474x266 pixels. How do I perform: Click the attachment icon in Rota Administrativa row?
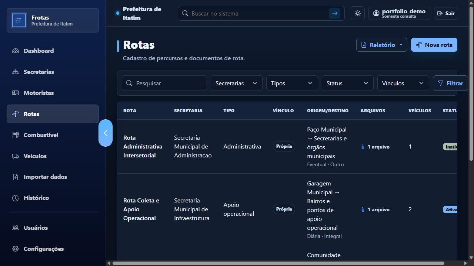pyautogui.click(x=363, y=147)
